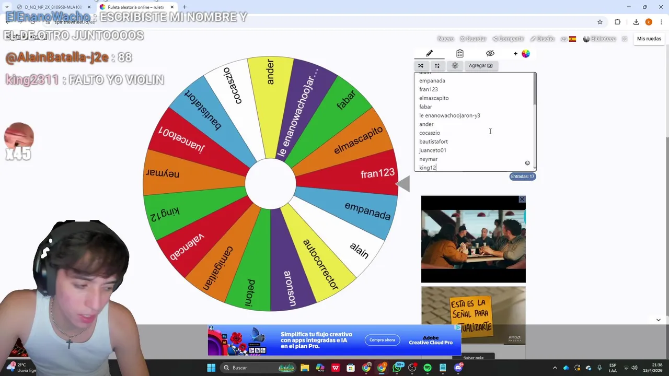This screenshot has height=376, width=669.
Task: Open the emoji picker in entries box
Action: (527, 163)
